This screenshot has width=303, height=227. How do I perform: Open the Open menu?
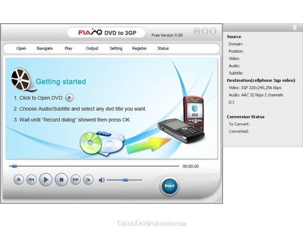(x=21, y=48)
